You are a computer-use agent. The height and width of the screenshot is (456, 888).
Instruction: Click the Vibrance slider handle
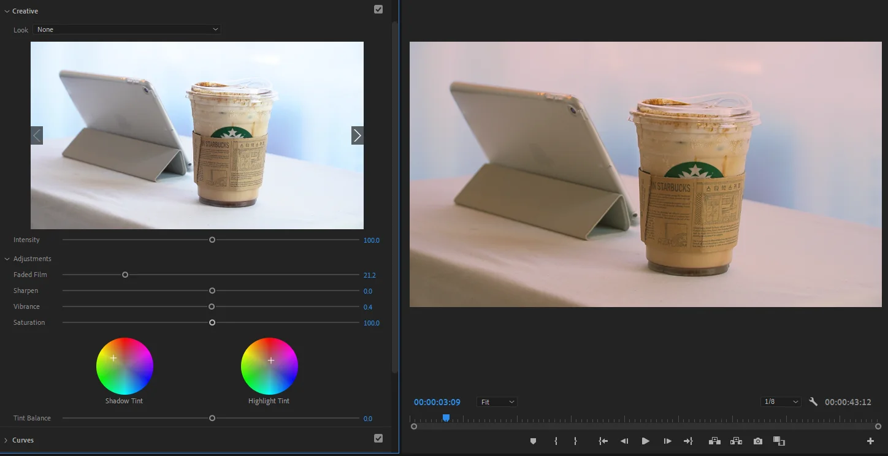212,306
